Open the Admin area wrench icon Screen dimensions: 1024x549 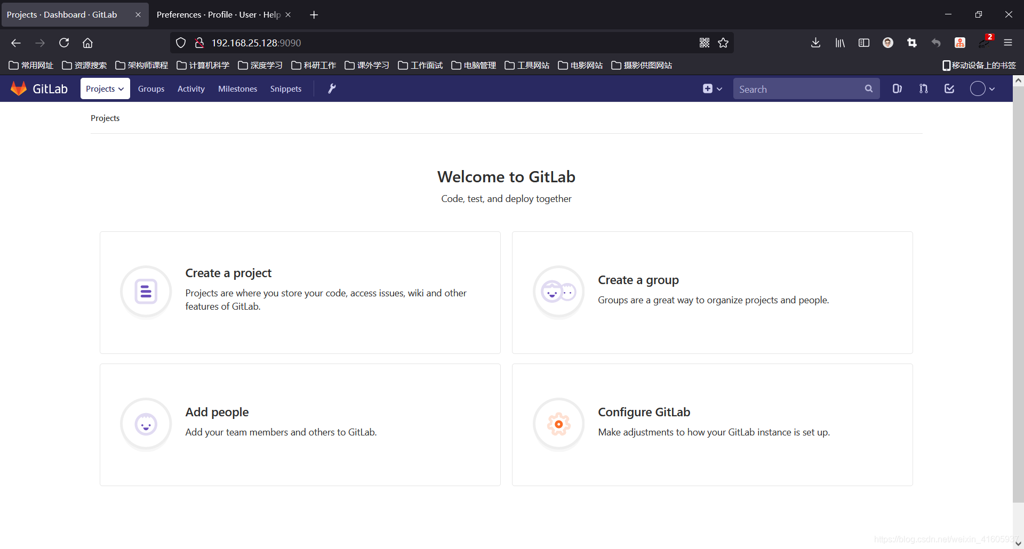(332, 88)
